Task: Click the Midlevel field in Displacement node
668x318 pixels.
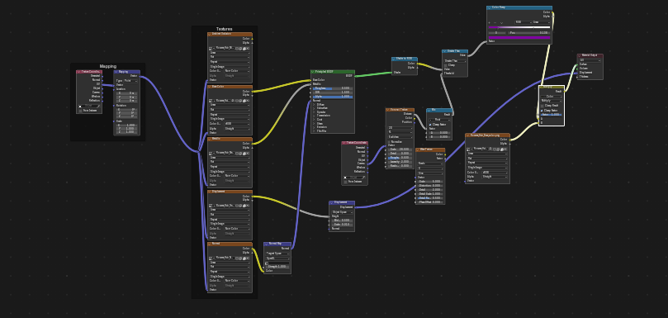Action: click(x=343, y=220)
